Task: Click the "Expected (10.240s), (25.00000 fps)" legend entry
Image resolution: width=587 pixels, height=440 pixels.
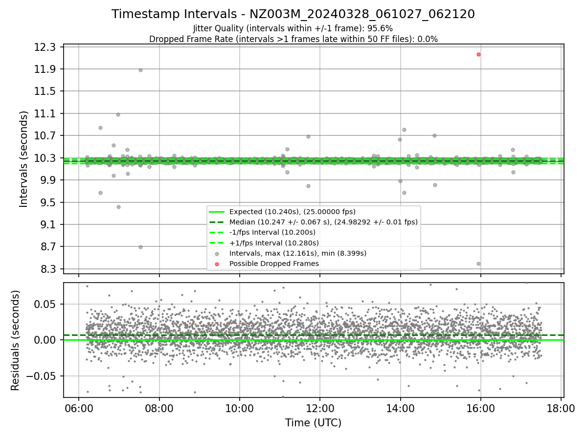Action: tap(293, 212)
